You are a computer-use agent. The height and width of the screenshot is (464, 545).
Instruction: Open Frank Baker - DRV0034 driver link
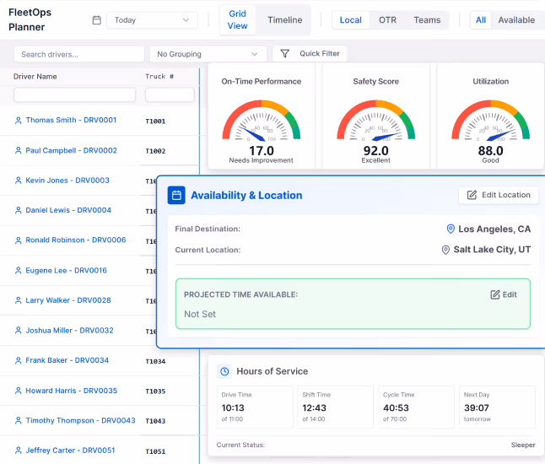(x=67, y=360)
